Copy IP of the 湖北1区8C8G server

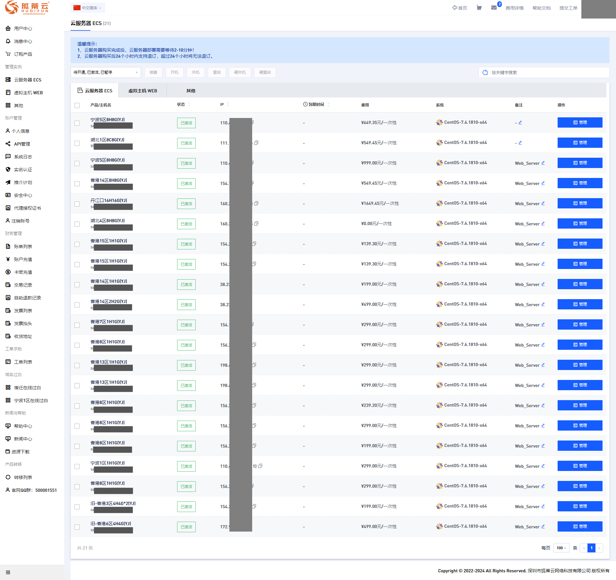tap(256, 143)
